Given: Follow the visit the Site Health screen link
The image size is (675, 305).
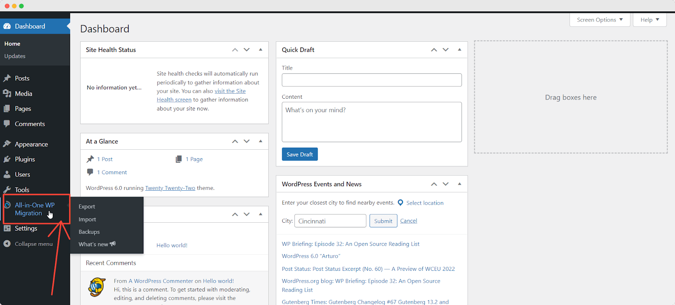Looking at the screenshot, I should tap(201, 95).
